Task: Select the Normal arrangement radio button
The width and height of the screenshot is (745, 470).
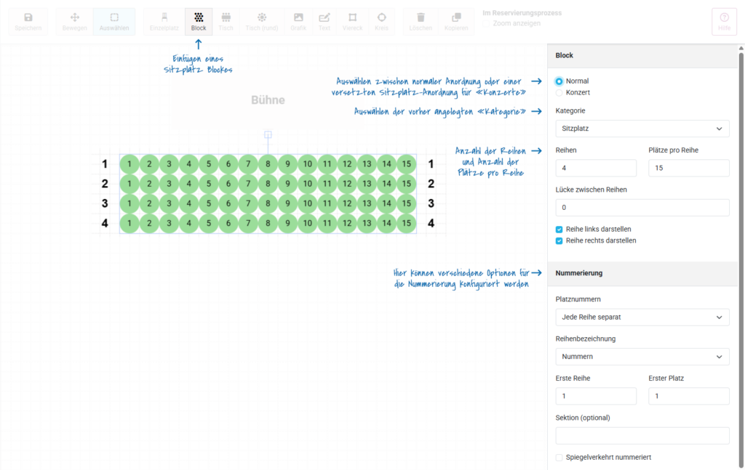Action: point(559,81)
